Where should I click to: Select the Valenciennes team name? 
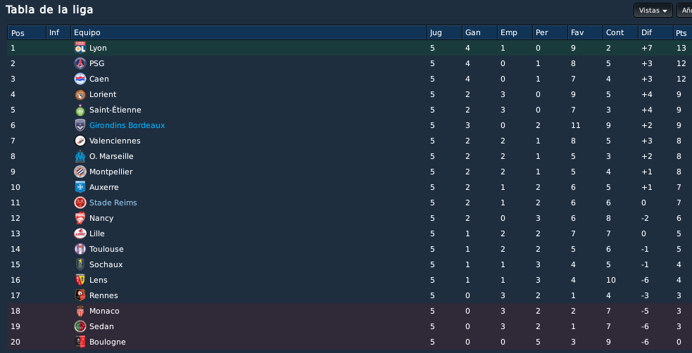115,141
